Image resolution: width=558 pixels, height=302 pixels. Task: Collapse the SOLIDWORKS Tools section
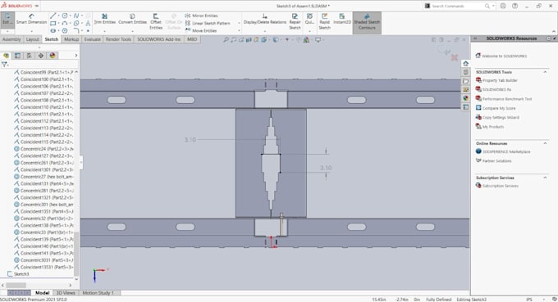click(545, 72)
